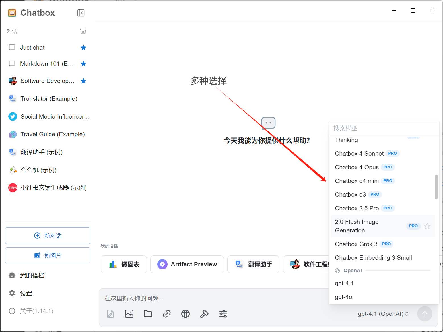Viewport: 443px width, 332px height.
Task: Open the Just chat conversation
Action: pyautogui.click(x=48, y=48)
